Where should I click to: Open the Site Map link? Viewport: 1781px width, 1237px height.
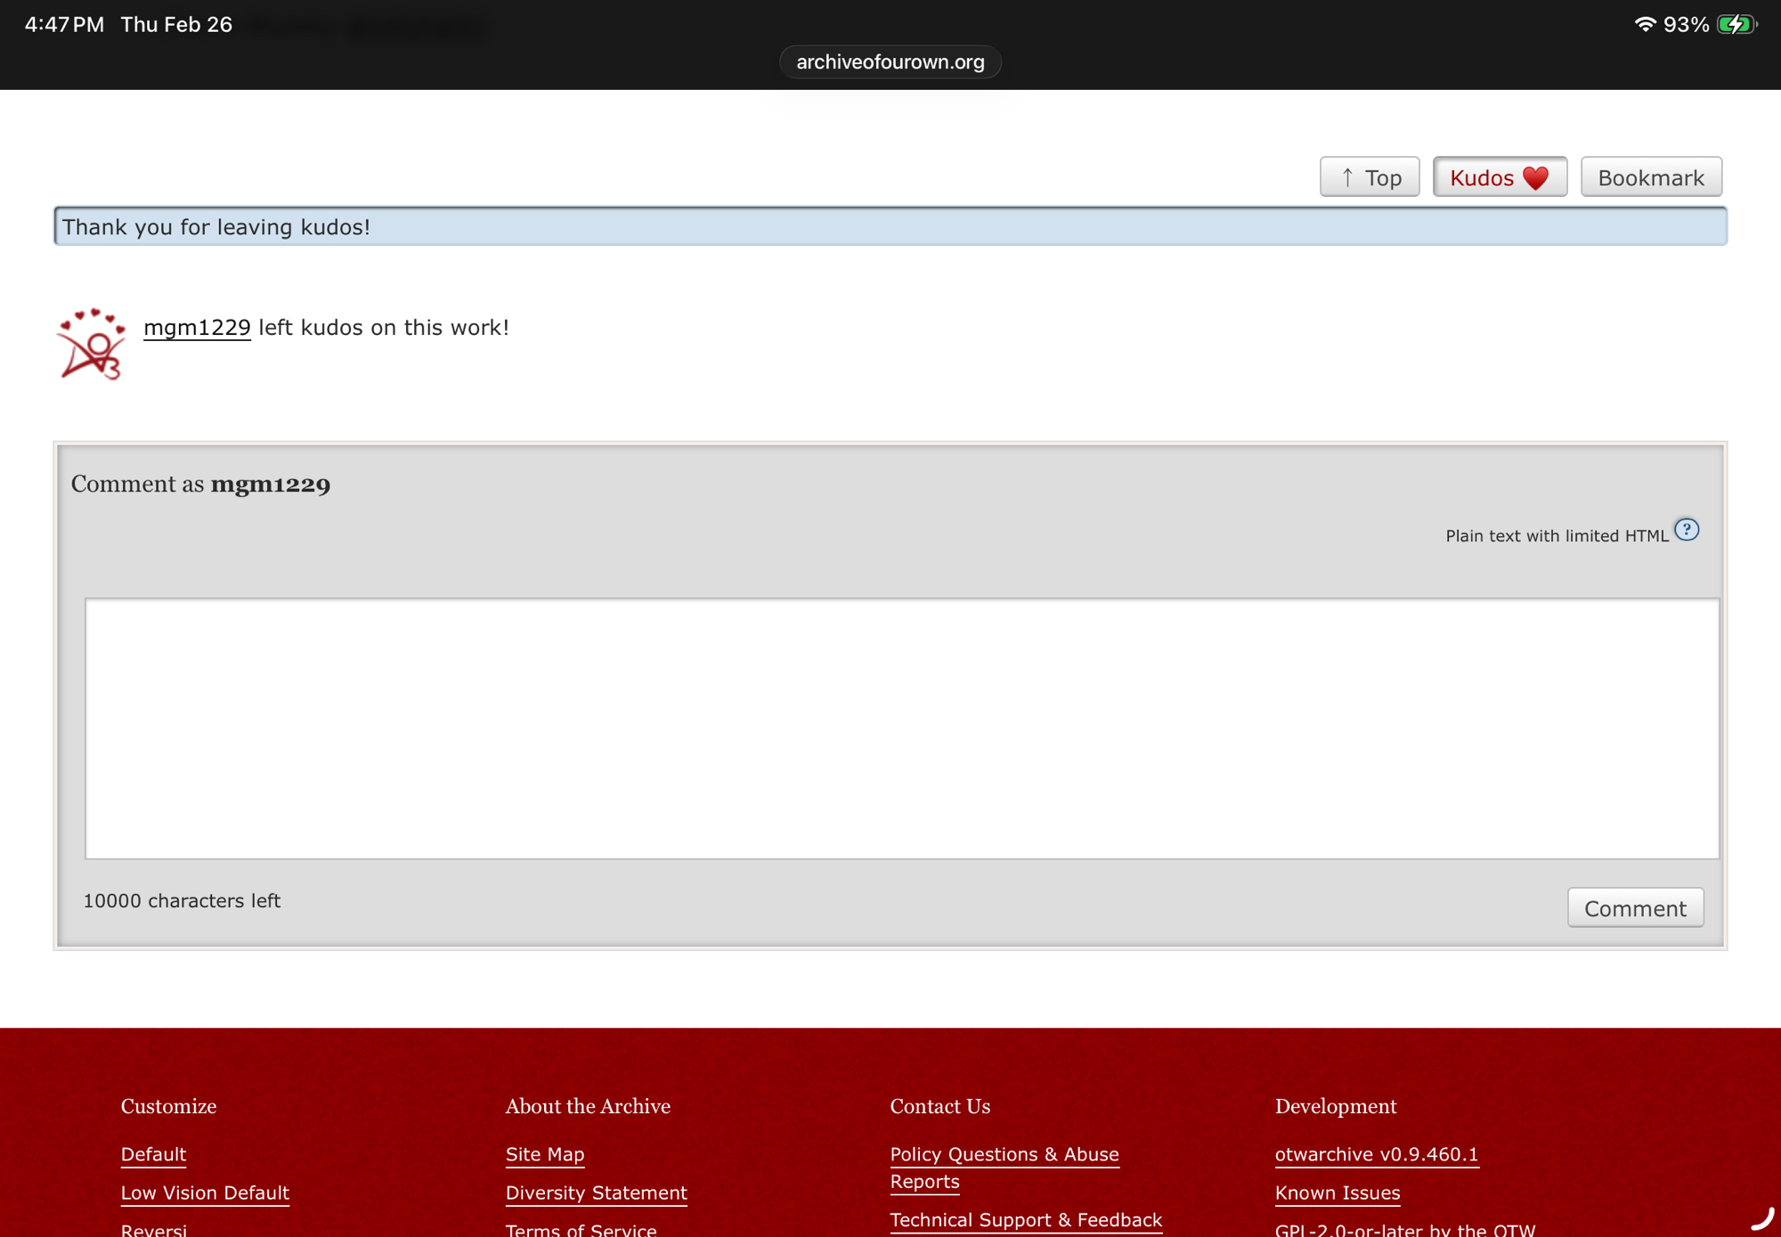[x=545, y=1154]
